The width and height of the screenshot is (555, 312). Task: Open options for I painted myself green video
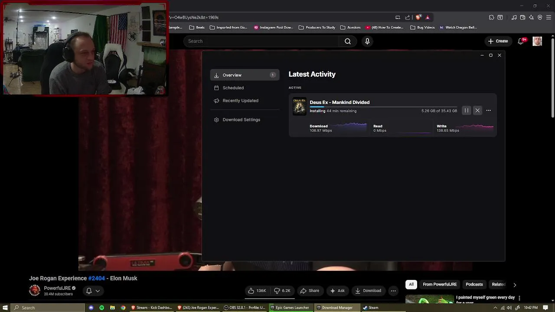(519, 298)
